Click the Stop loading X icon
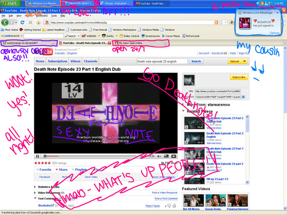This screenshot has height=215, width=287. [x=31, y=22]
